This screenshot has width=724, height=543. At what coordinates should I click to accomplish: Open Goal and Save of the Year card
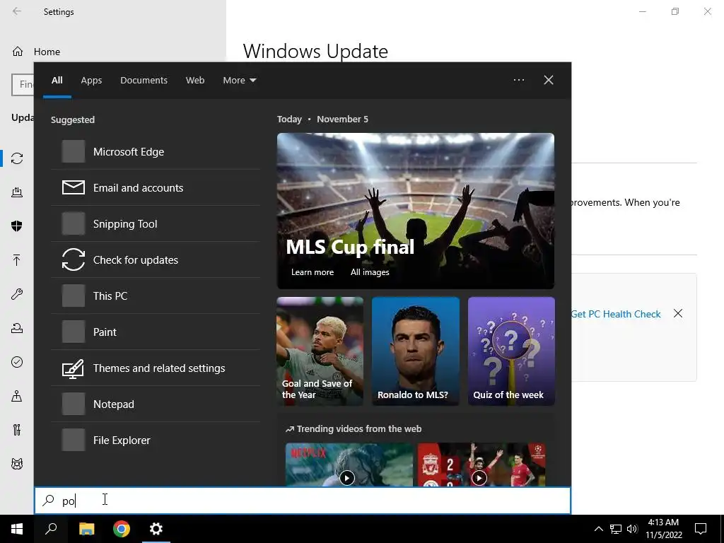[x=320, y=351]
